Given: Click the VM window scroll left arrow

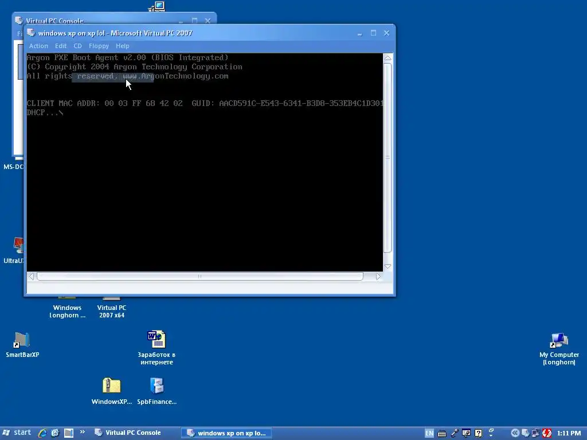Looking at the screenshot, I should (x=32, y=276).
